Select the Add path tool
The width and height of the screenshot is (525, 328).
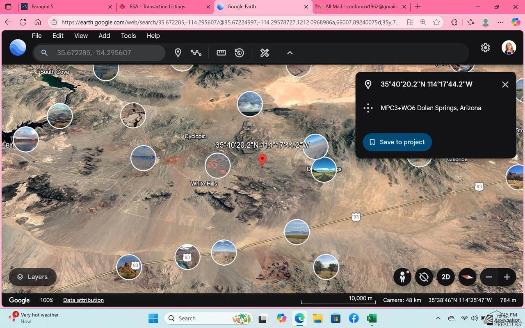[x=196, y=53]
